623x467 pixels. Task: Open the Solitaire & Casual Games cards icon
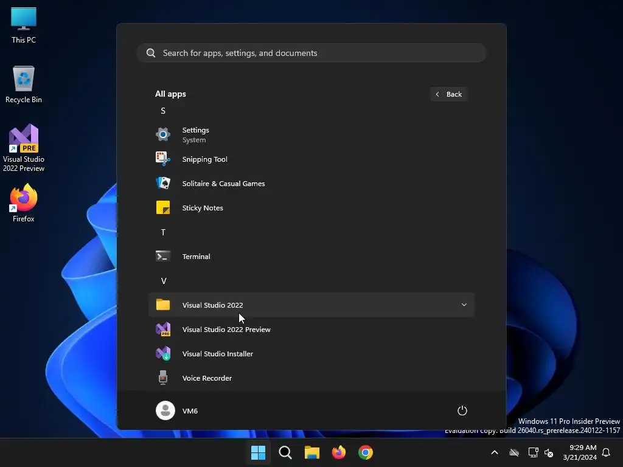pyautogui.click(x=163, y=183)
